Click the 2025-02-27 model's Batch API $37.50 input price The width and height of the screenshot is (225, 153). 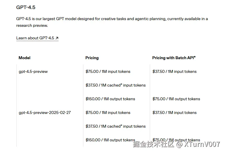click(175, 112)
